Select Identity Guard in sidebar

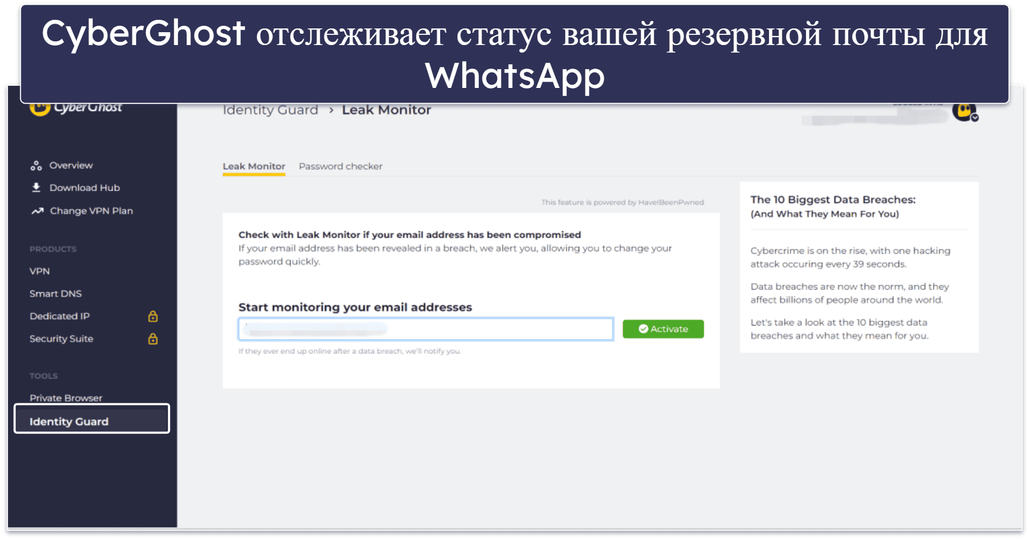tap(92, 419)
